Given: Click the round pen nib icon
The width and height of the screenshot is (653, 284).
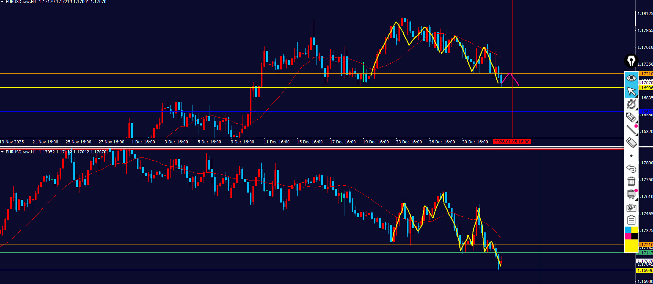Looking at the screenshot, I should 631,61.
